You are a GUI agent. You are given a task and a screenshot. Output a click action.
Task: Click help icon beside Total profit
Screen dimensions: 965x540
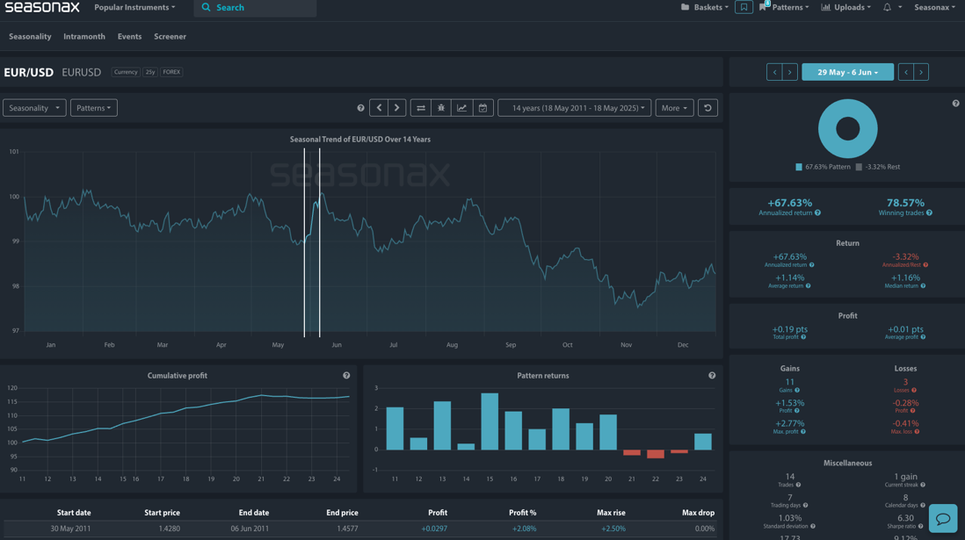click(x=803, y=337)
